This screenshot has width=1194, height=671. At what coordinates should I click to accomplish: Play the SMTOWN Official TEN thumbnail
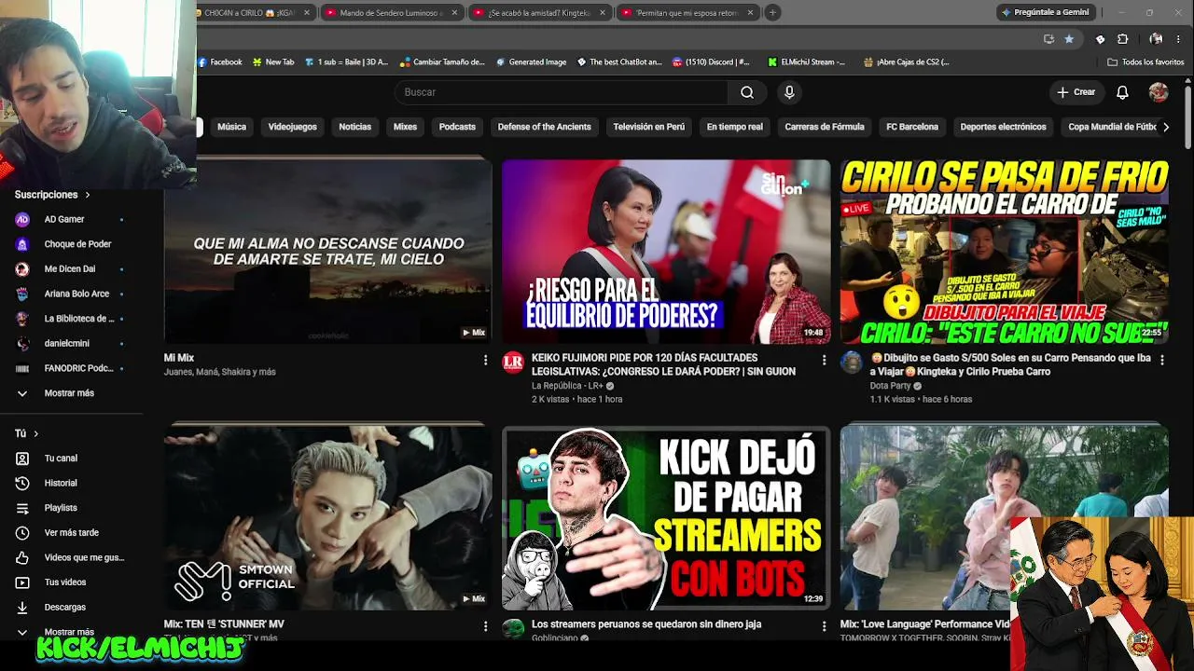[327, 518]
